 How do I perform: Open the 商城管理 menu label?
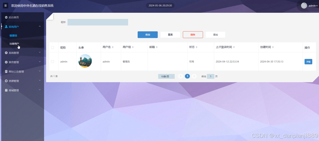14,90
